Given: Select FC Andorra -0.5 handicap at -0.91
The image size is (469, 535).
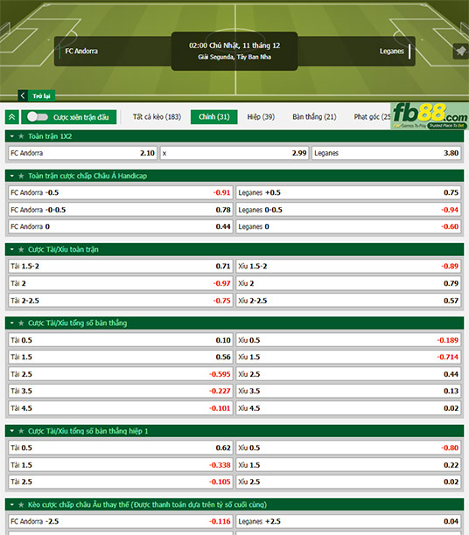Looking at the screenshot, I should pos(121,193).
